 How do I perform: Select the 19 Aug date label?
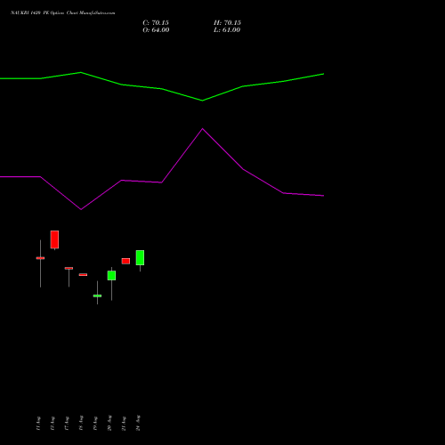[x=95, y=424]
